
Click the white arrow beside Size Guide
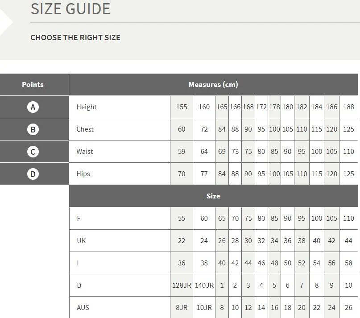click(6, 22)
